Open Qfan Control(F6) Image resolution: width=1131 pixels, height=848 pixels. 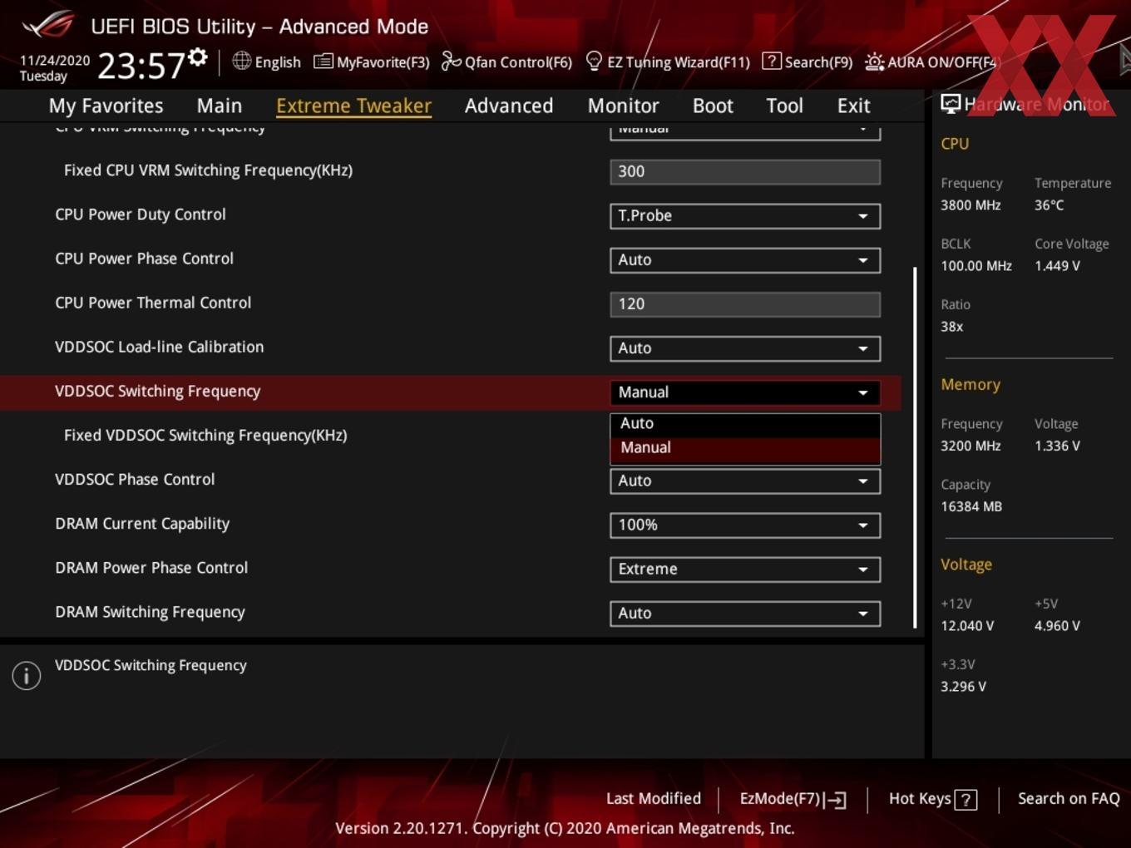coord(506,62)
